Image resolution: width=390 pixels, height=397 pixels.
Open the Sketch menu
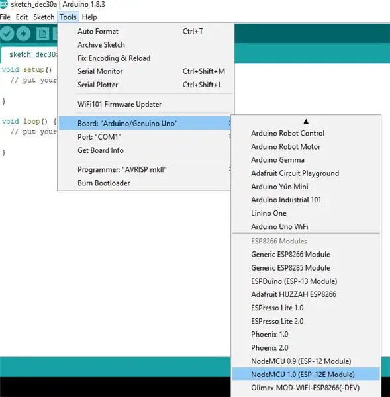pyautogui.click(x=44, y=17)
